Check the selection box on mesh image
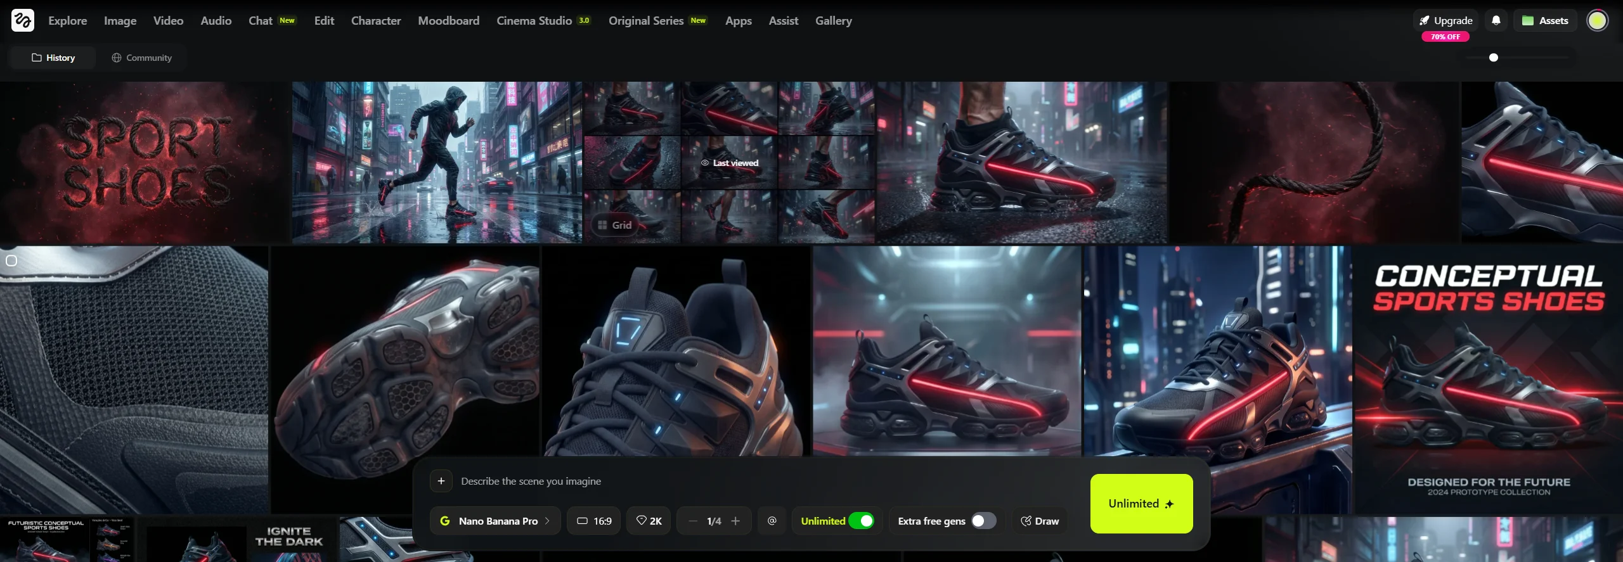The image size is (1623, 562). pos(11,260)
